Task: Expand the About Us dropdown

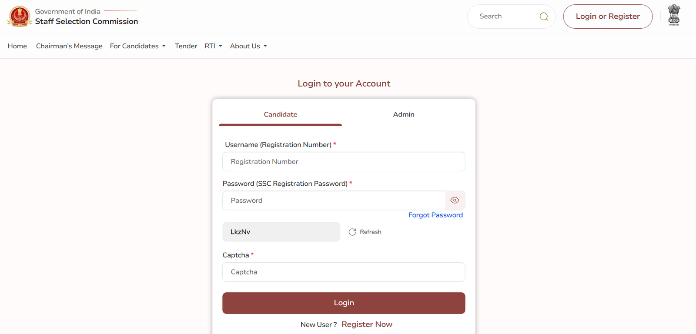Action: [248, 46]
